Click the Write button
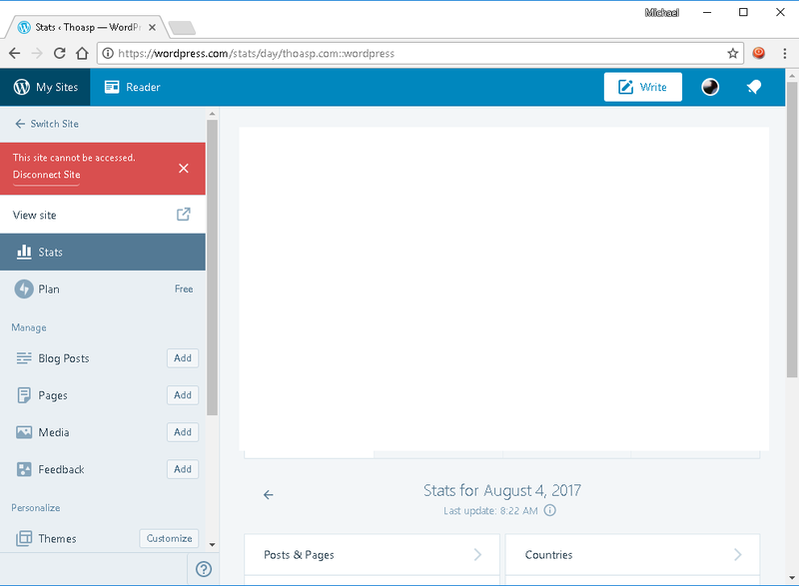 [x=642, y=87]
